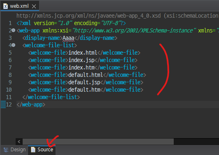Viewport: 219px width, 155px height.
Task: Place cursor on index.htm text on line 7
Action: [x=82, y=67]
